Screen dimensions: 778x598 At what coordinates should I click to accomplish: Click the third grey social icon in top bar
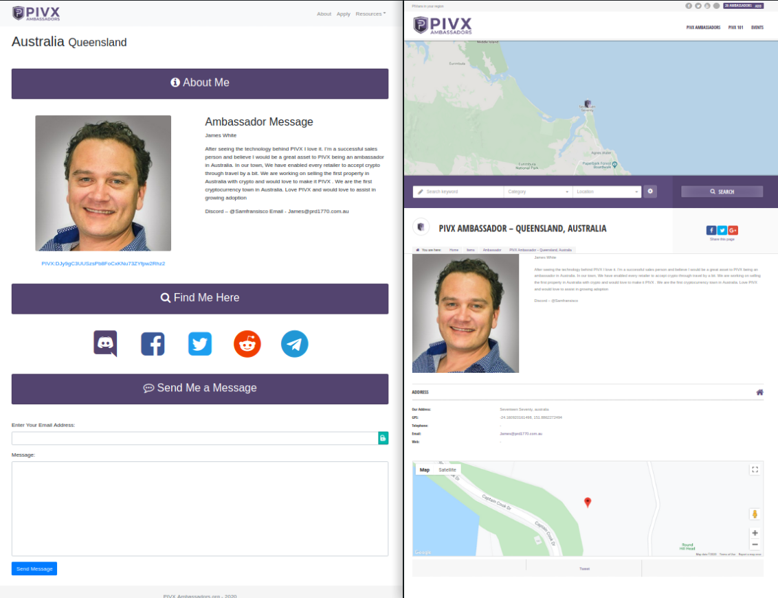707,6
